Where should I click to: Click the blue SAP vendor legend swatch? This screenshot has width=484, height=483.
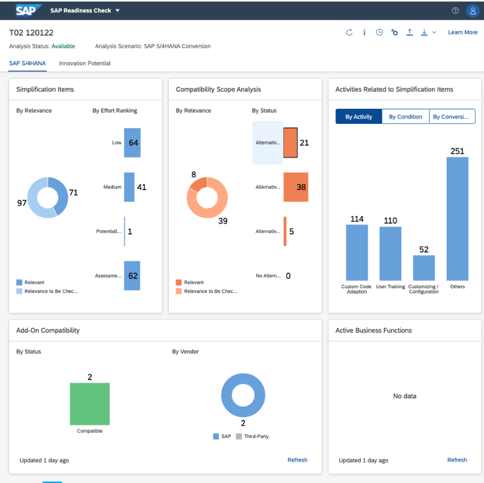(x=216, y=436)
